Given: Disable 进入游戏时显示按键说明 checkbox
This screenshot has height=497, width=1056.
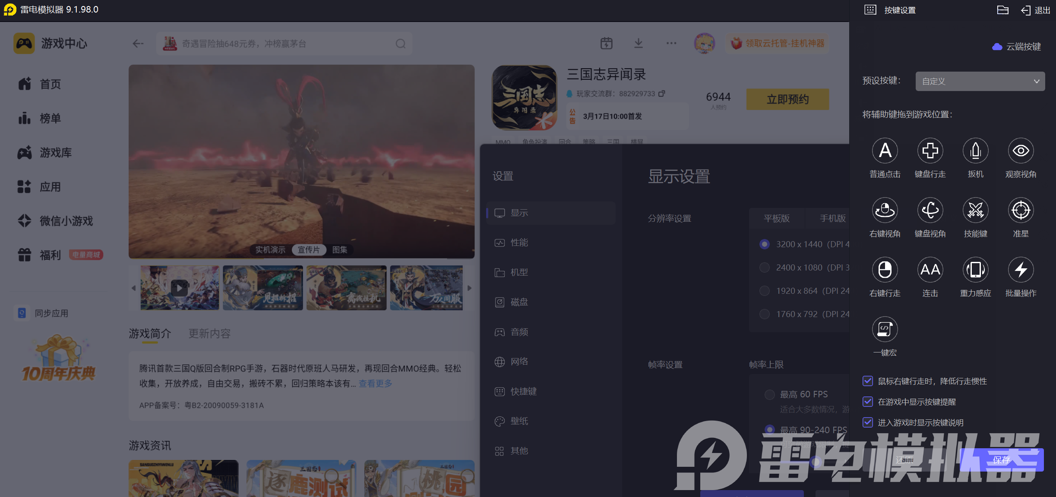Looking at the screenshot, I should tap(868, 422).
